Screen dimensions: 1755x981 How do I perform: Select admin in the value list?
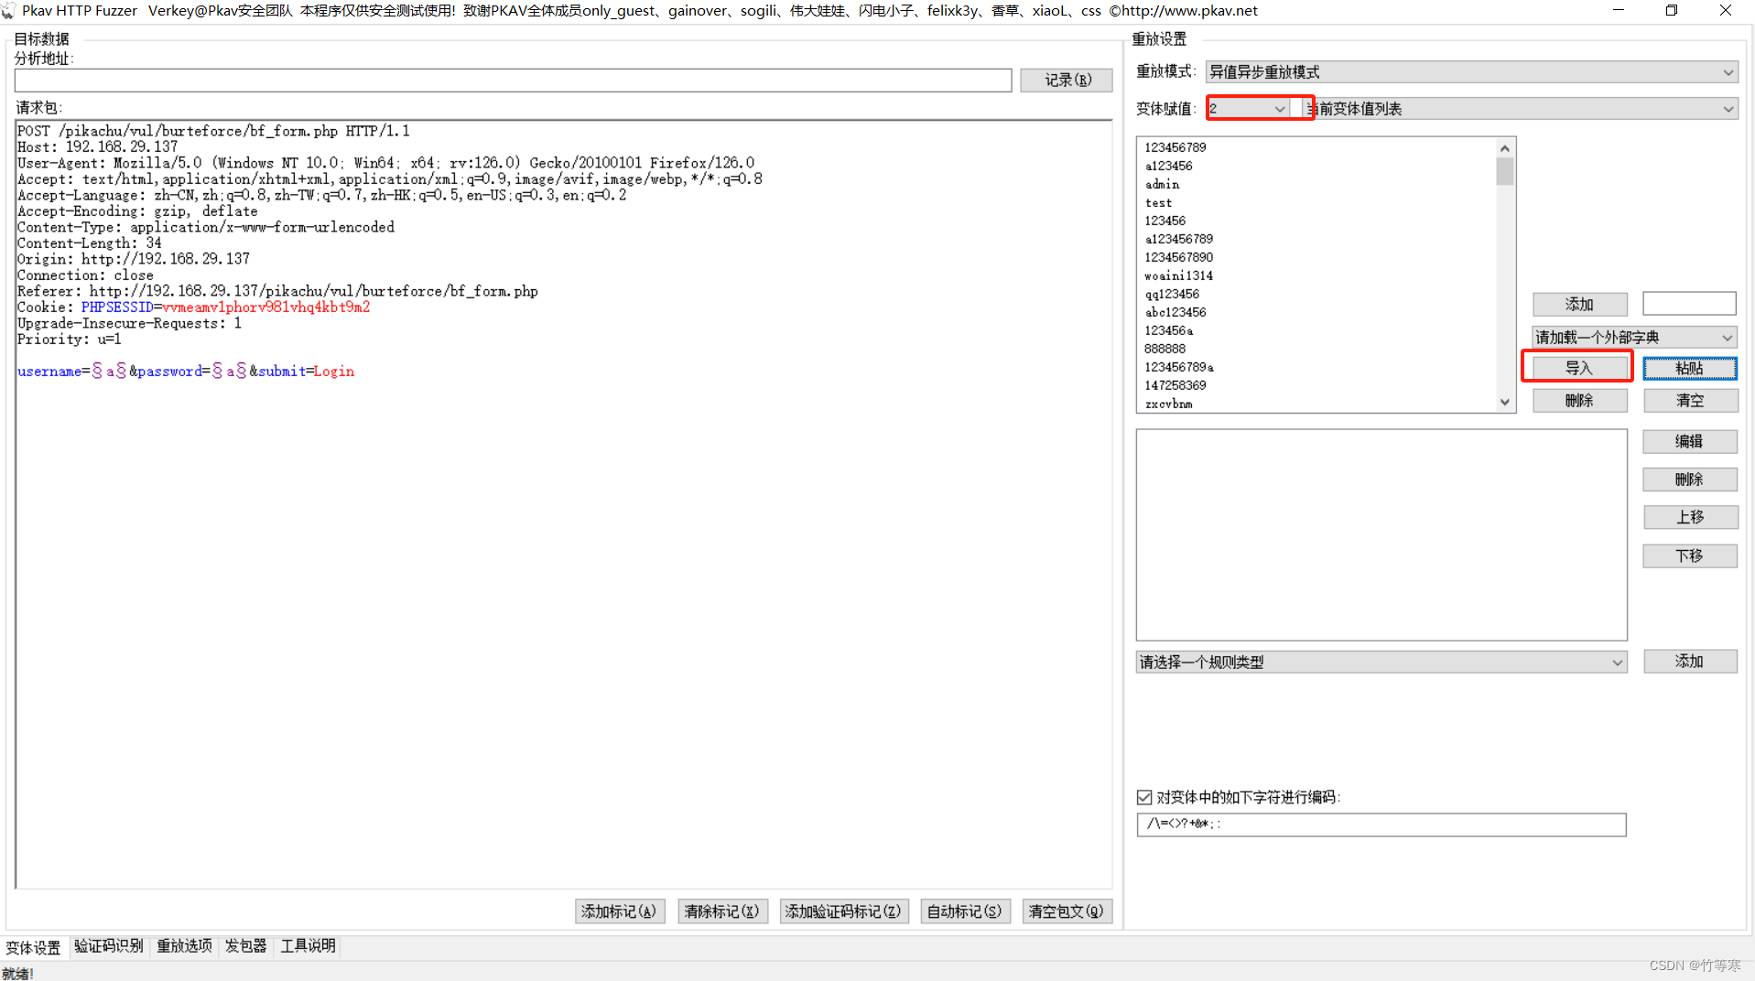[1162, 184]
